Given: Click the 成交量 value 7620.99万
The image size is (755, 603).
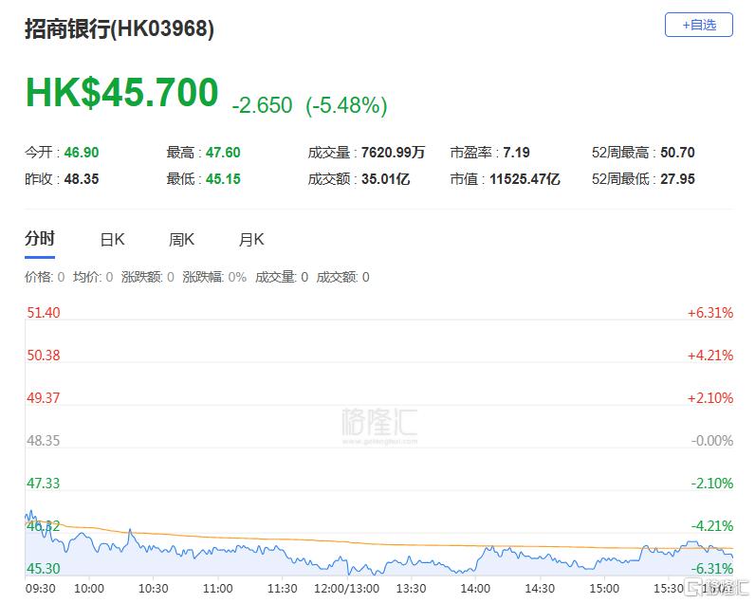Looking at the screenshot, I should pos(393,153).
